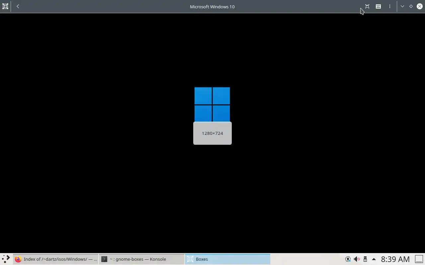Open the removable devices tray icon
The image size is (425, 265).
(x=365, y=259)
